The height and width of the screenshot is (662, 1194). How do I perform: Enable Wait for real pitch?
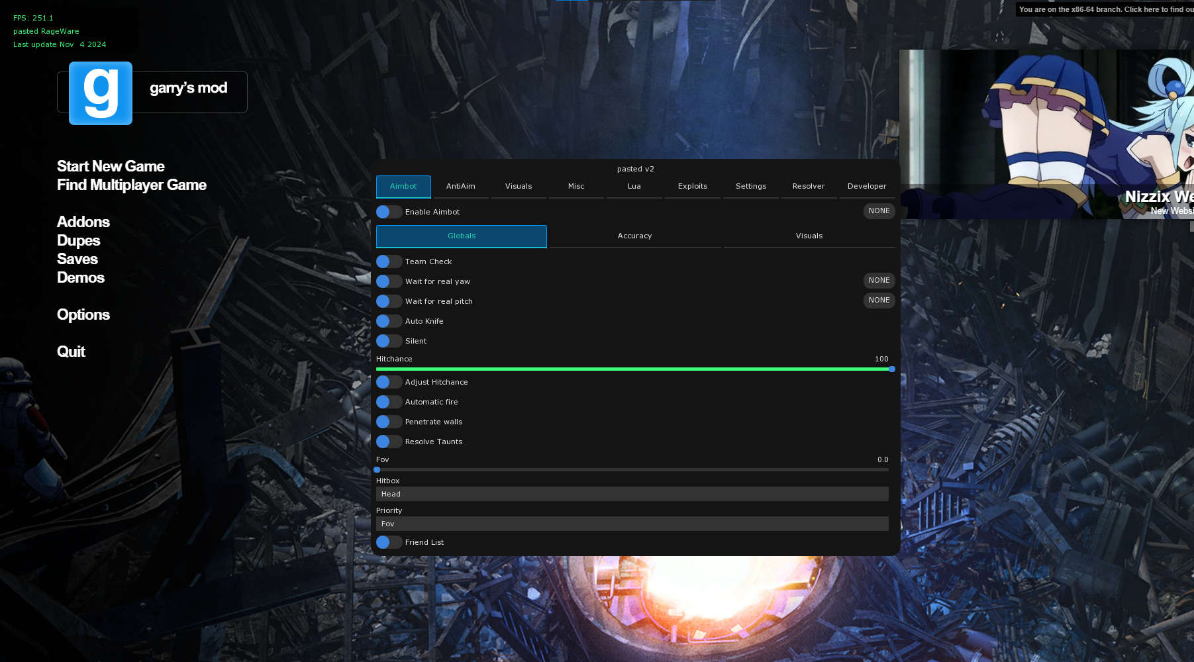[x=389, y=301]
